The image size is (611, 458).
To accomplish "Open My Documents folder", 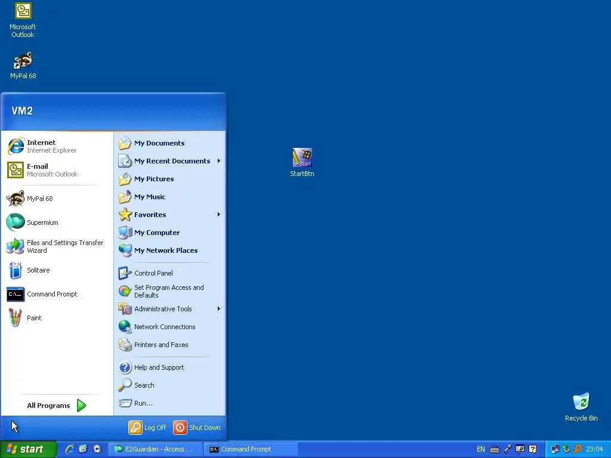I will [x=170, y=143].
